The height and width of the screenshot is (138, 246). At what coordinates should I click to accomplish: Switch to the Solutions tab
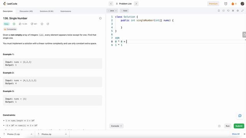(x=47, y=11)
